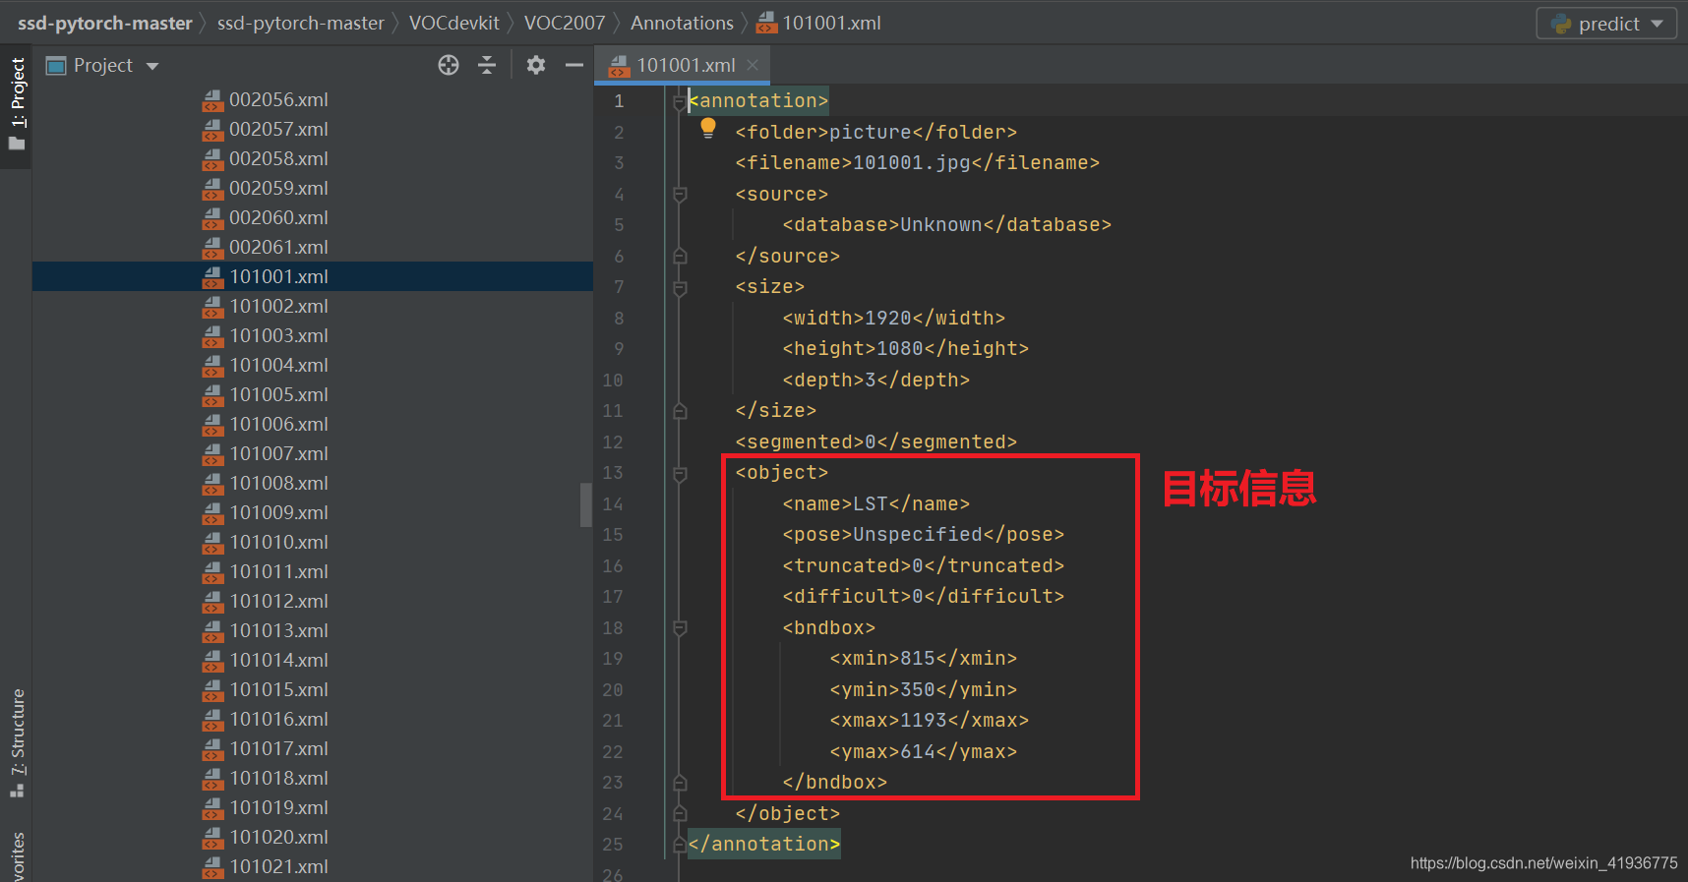Click fold end marker at </bndbox> line
This screenshot has width=1688, height=882.
click(680, 783)
